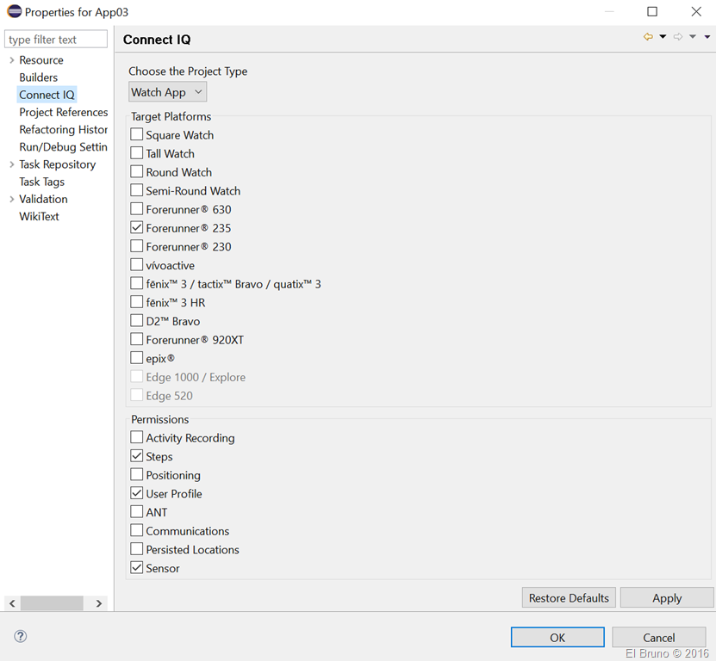Uncheck the Forerunner 235 platform
The image size is (716, 661).
click(x=137, y=228)
